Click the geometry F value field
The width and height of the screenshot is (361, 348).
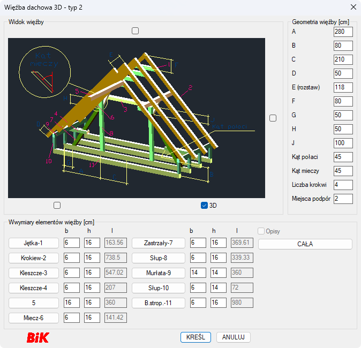coord(343,101)
